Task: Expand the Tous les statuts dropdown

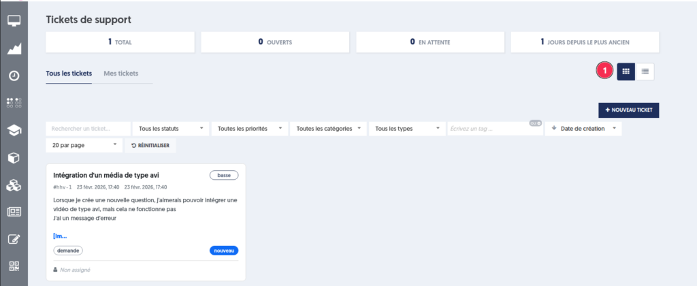Action: [170, 128]
